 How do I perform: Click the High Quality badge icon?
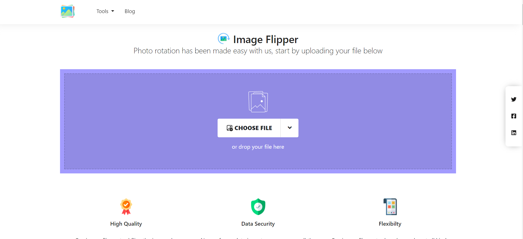(x=126, y=207)
